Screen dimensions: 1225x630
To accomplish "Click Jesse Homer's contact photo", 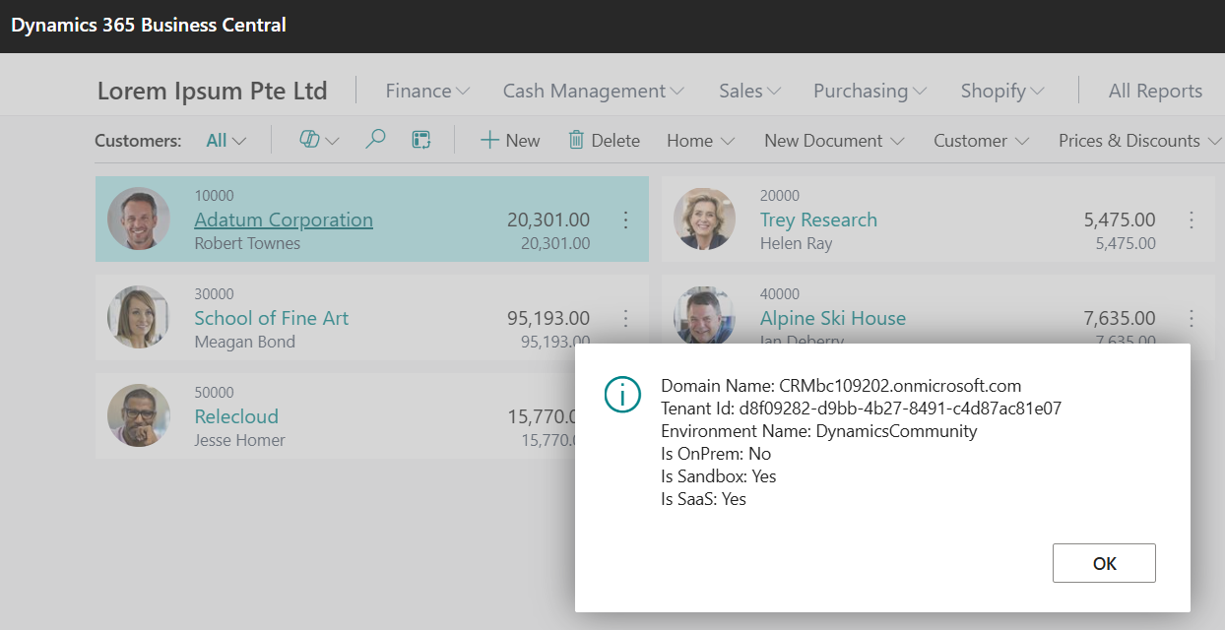I will [x=139, y=415].
